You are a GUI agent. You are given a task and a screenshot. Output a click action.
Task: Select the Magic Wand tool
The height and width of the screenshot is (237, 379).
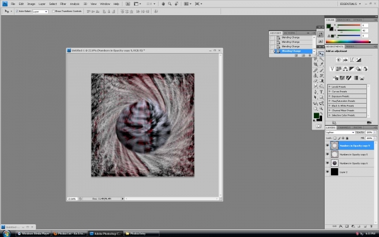point(322,59)
